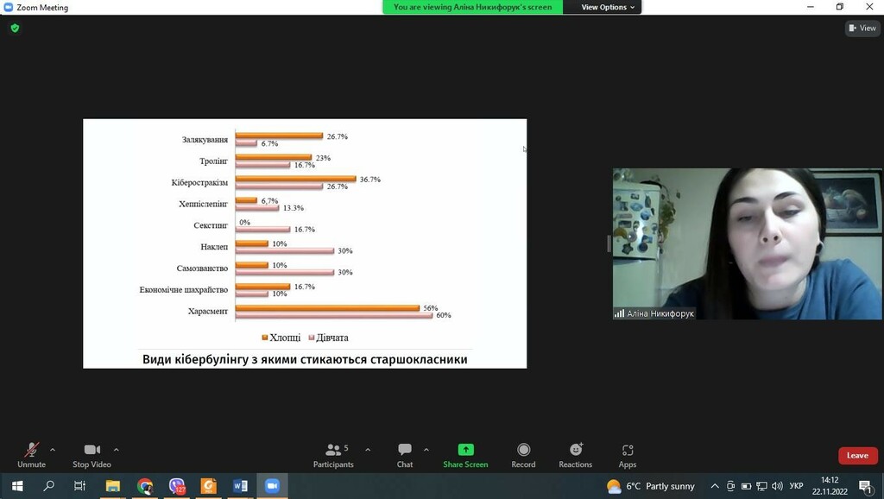
Task: Open the View Options dropdown
Action: coord(608,7)
